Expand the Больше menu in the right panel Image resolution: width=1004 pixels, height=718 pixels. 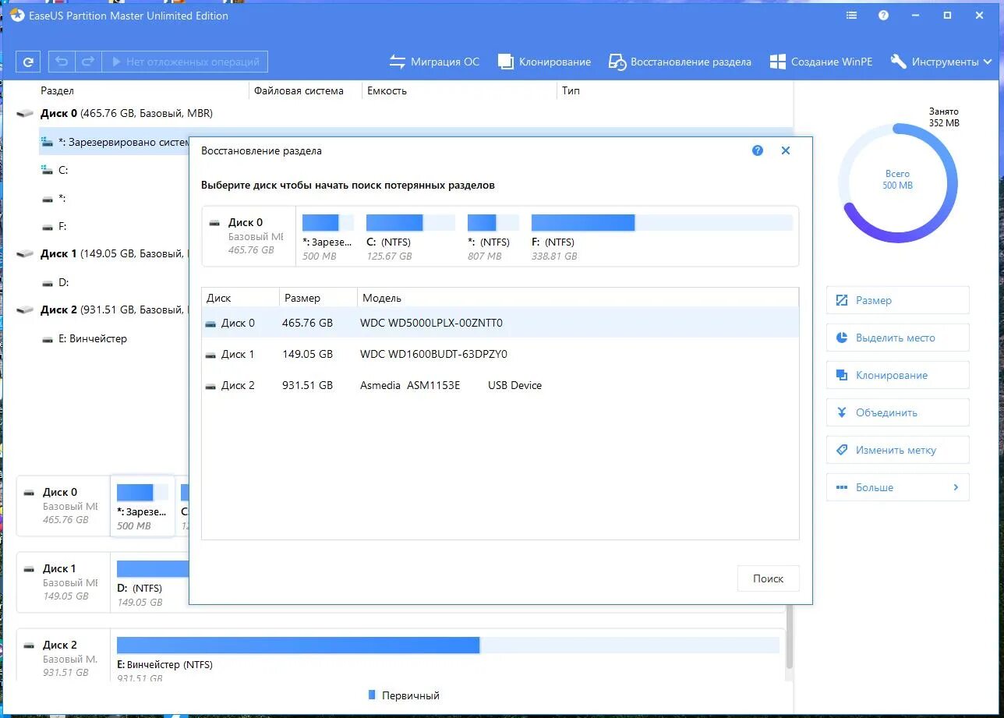[897, 487]
